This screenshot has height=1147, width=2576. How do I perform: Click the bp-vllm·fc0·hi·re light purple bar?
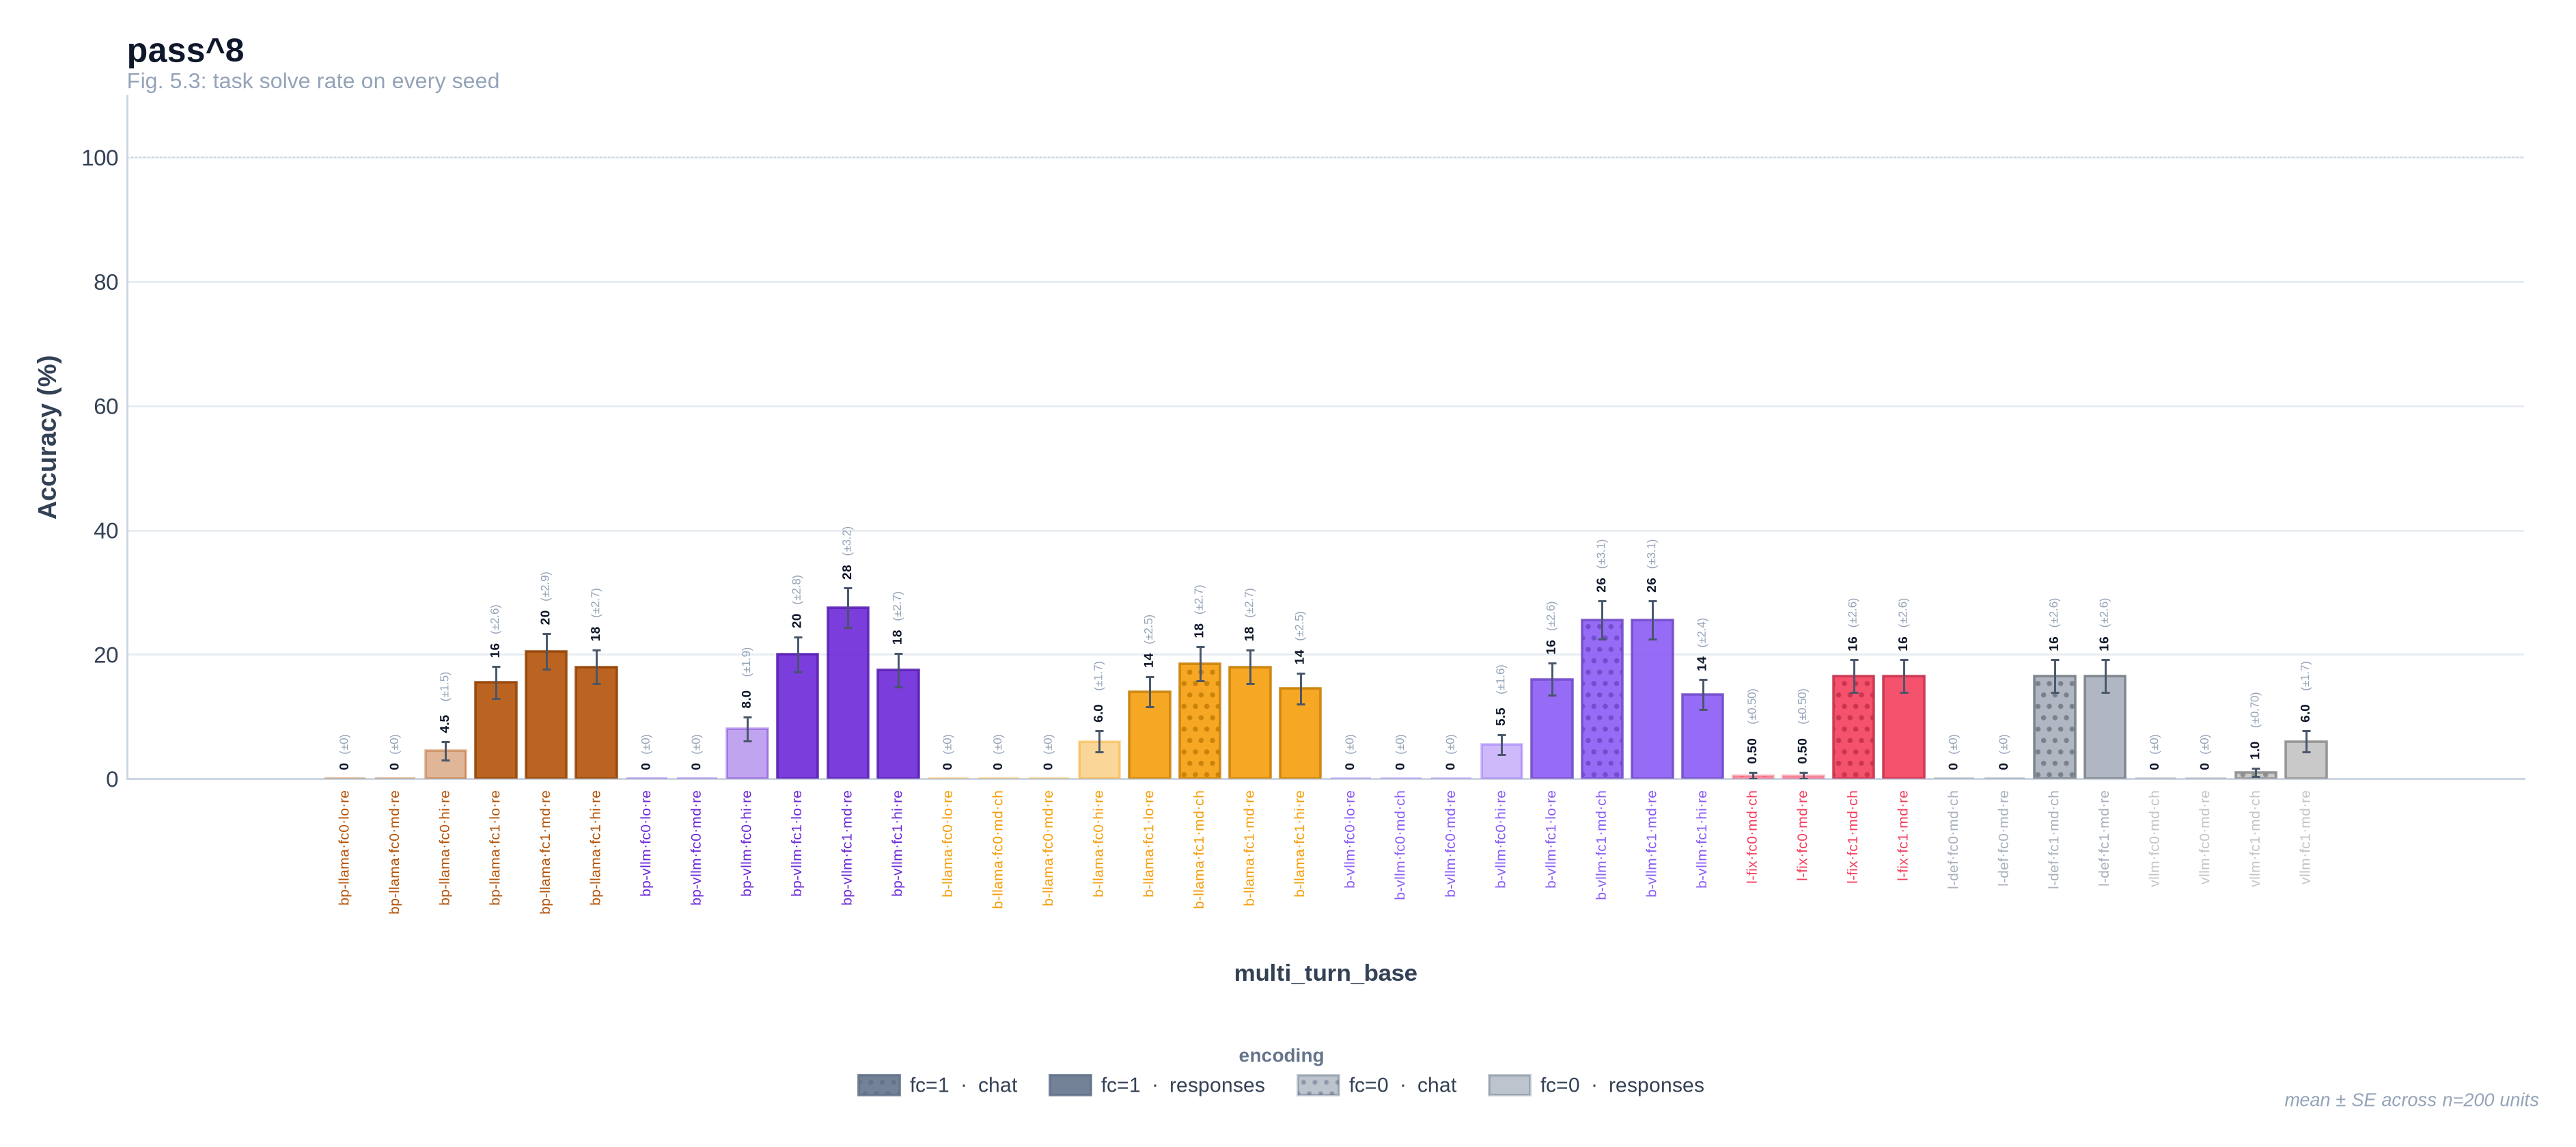746,754
